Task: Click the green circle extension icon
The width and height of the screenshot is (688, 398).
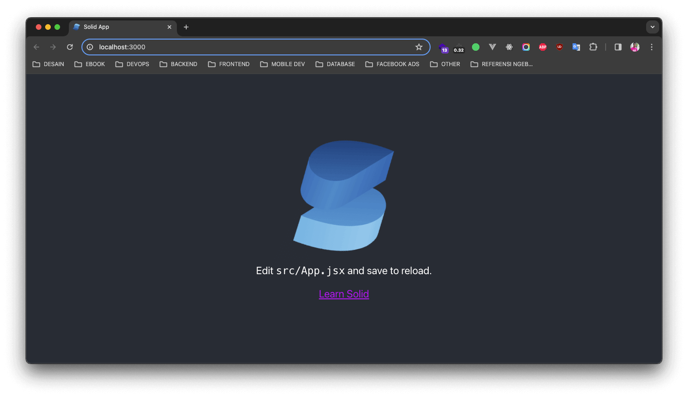Action: [476, 47]
